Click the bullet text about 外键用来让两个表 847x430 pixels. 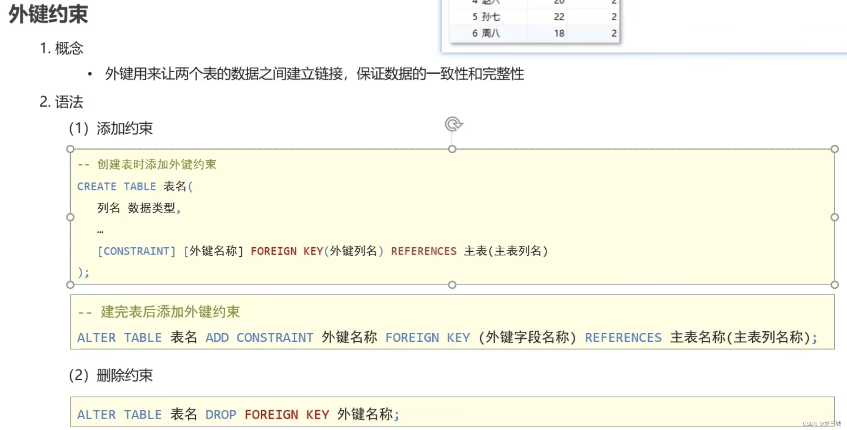(x=314, y=74)
